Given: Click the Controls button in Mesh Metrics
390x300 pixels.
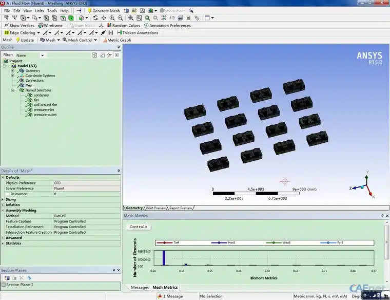Looking at the screenshot, I should click(x=138, y=227).
